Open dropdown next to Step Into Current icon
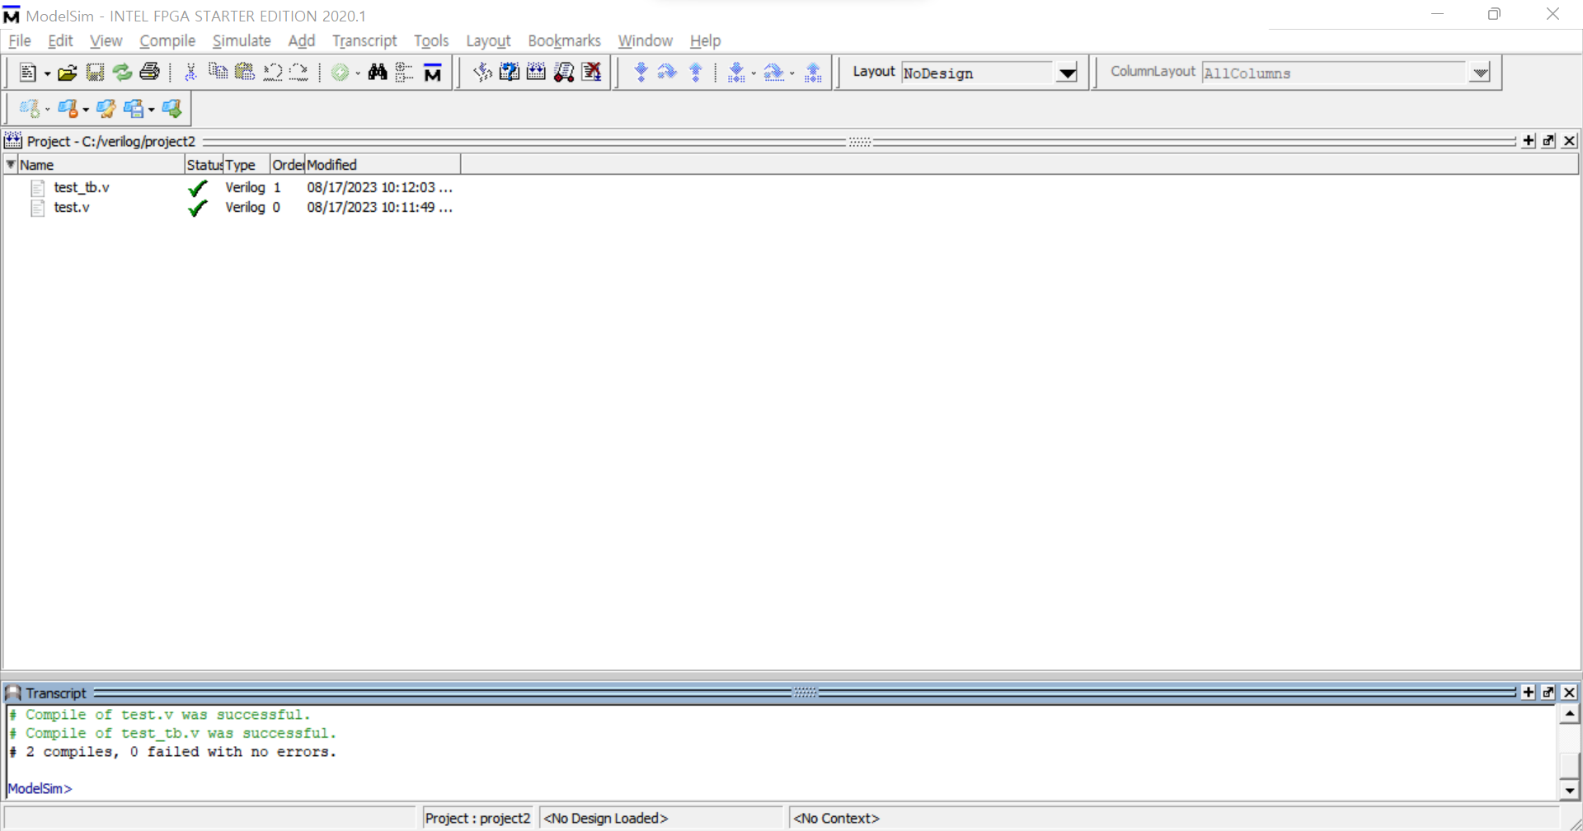Image resolution: width=1583 pixels, height=831 pixels. [754, 74]
